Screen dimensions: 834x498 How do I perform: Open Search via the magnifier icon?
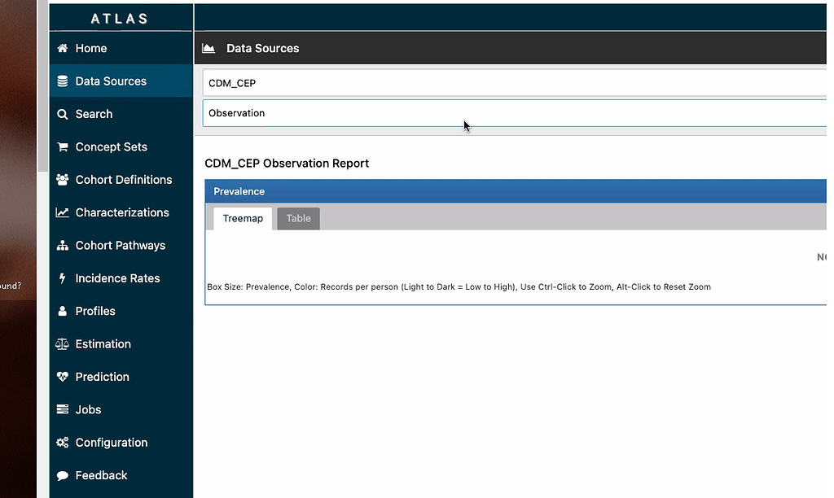(61, 114)
